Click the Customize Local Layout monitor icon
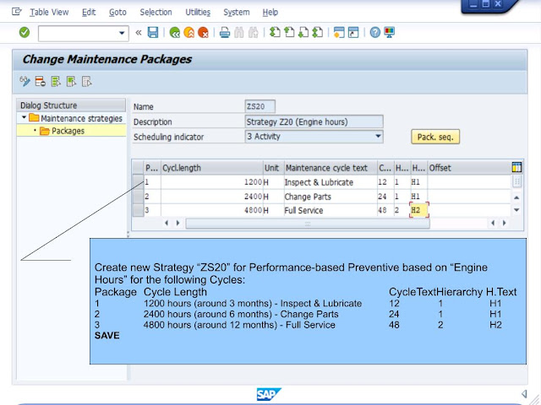Viewport: 541px width, 405px height. click(390, 33)
